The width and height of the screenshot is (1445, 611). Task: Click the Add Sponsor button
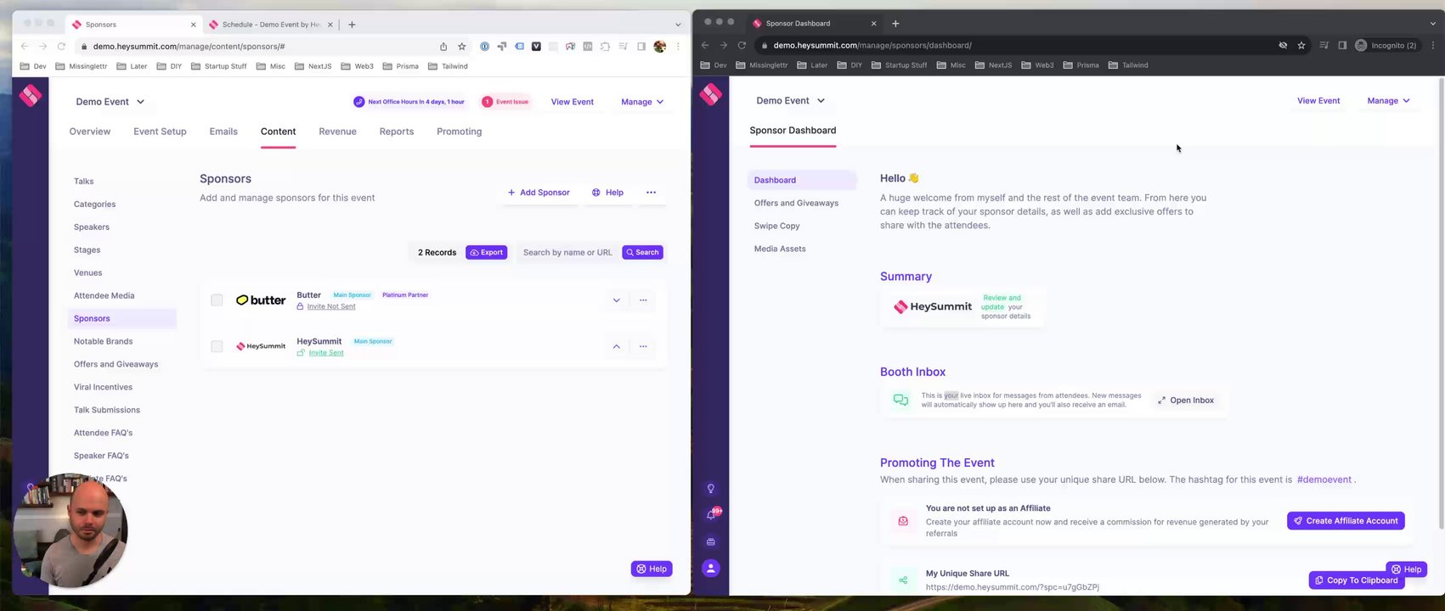pyautogui.click(x=539, y=193)
